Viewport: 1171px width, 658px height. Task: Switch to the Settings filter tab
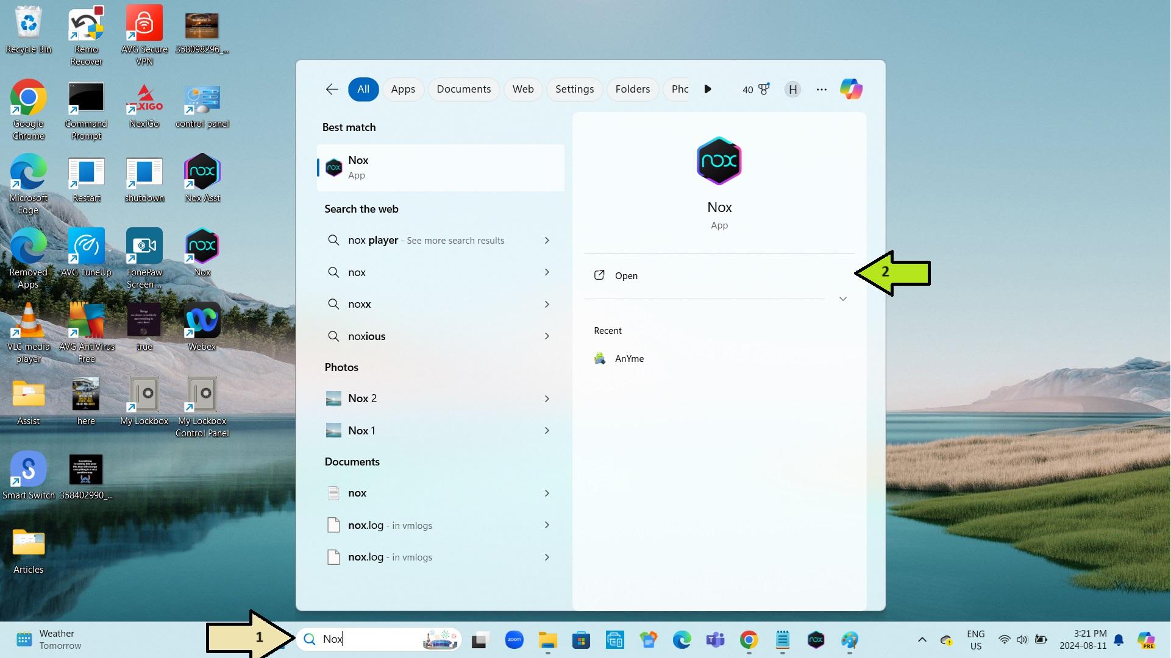(574, 89)
